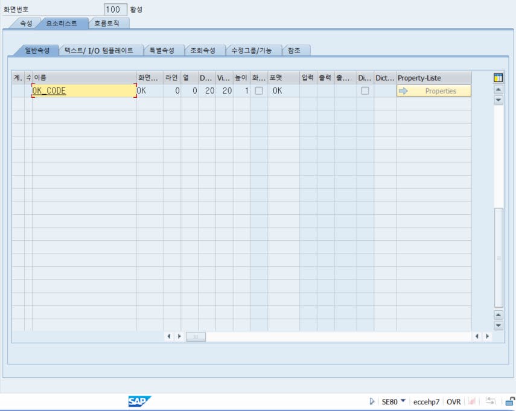
Task: Switch to the 속성 tab
Action: click(x=27, y=24)
